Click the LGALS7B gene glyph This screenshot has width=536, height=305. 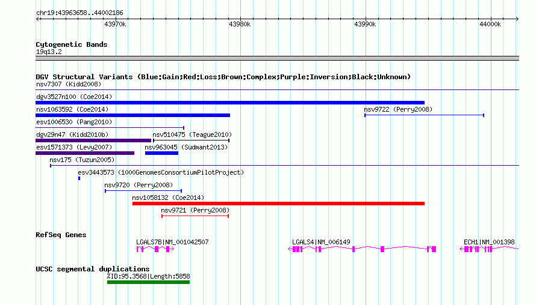click(155, 249)
